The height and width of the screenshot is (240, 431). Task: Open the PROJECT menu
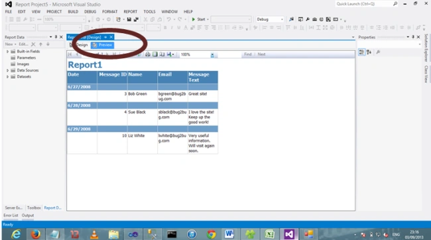click(54, 11)
